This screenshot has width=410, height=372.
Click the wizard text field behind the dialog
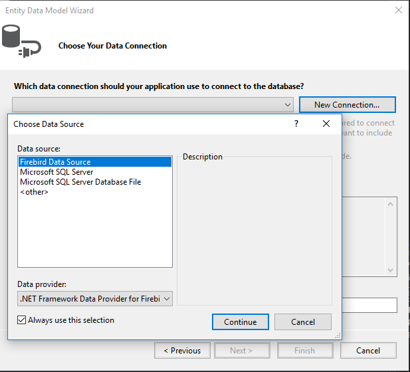point(369,305)
